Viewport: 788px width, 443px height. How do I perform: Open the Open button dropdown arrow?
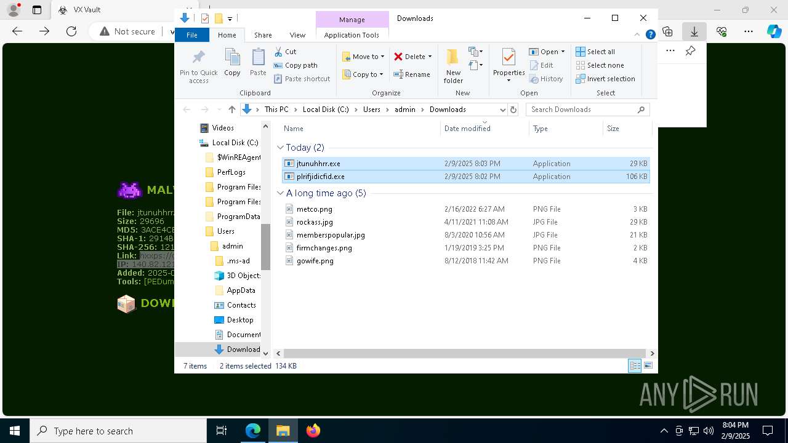coord(563,52)
